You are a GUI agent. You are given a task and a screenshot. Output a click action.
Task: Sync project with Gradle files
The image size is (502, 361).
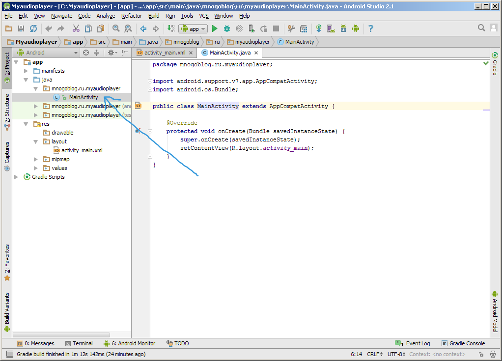pos(319,28)
